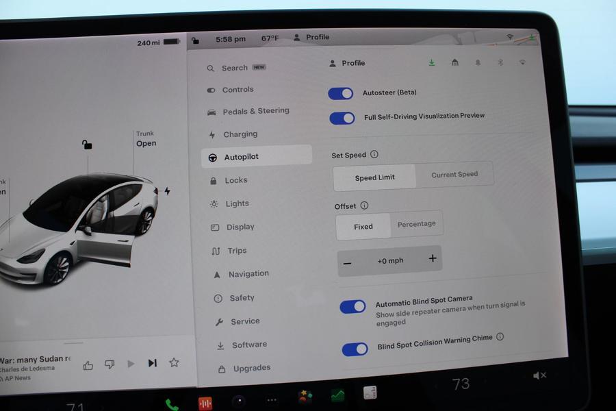Toggle Automatic Blind Spot Camera off
Image resolution: width=616 pixels, height=411 pixels.
[x=353, y=307]
